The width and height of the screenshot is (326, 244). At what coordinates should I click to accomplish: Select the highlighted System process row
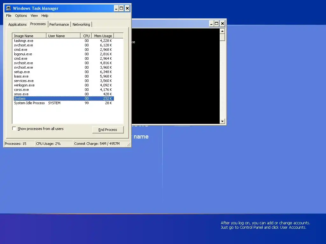[64, 98]
